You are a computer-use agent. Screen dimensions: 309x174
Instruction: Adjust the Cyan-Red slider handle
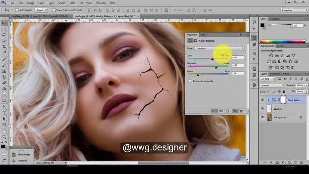tap(212, 59)
